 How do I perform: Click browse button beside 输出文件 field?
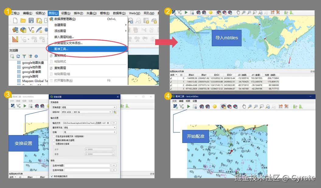113,123
